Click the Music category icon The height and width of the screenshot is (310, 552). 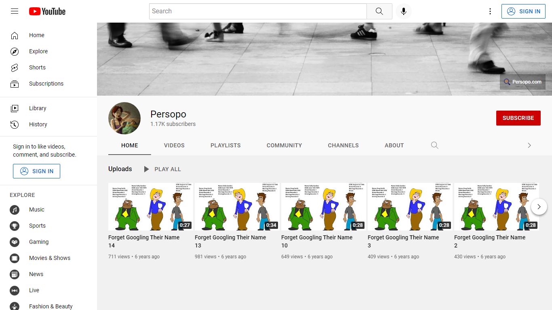pos(15,209)
